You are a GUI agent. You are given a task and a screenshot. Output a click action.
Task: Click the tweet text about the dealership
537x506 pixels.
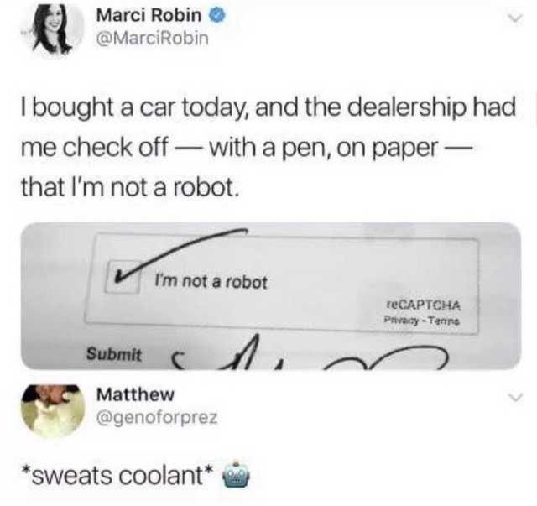pos(268,148)
